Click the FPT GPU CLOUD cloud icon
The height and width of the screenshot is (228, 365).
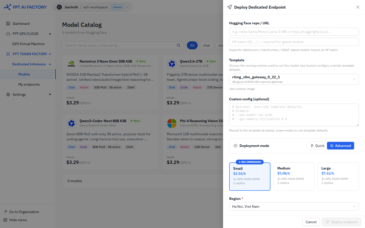8,34
